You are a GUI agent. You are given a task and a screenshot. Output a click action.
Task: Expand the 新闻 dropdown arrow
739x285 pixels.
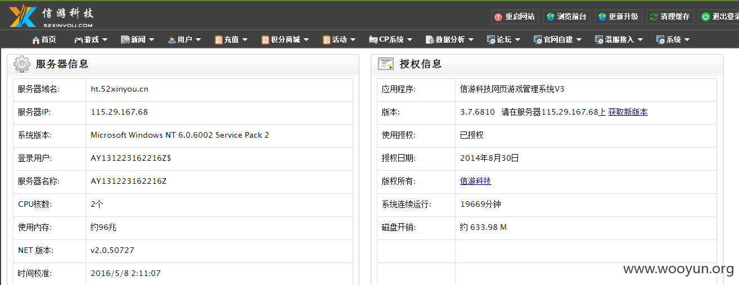click(x=152, y=40)
